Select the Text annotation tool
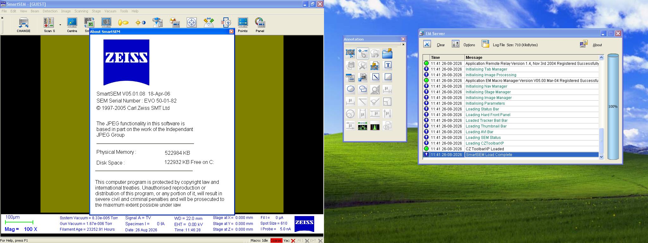648x243 pixels. click(388, 65)
